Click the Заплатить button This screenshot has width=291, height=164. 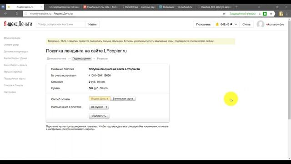coord(99,116)
